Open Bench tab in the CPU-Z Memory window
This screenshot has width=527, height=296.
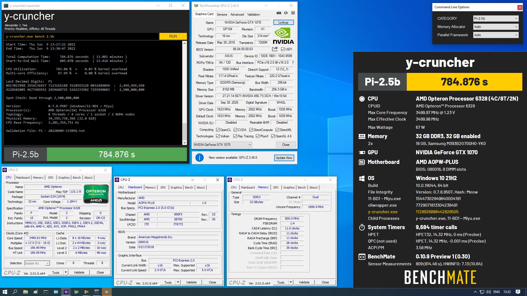coord(302,187)
